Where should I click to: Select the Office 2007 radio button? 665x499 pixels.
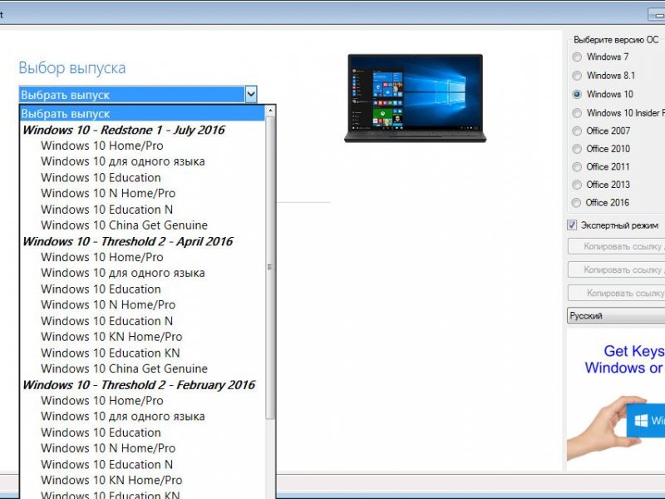pyautogui.click(x=577, y=131)
